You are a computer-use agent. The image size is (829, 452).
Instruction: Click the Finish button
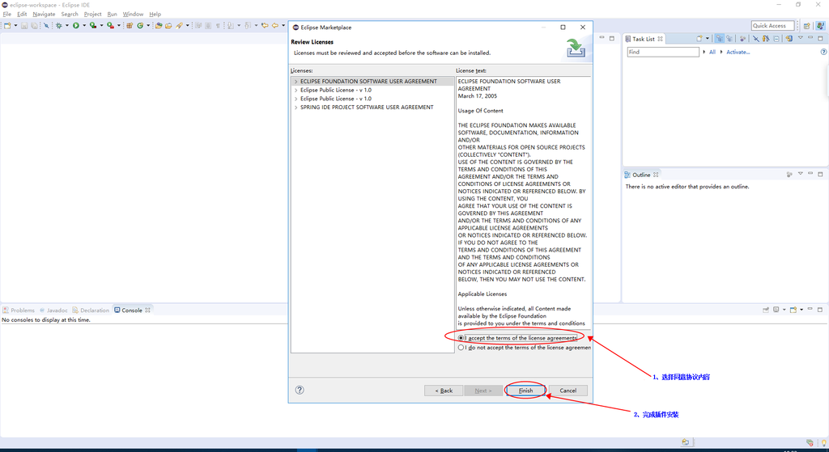click(x=525, y=391)
